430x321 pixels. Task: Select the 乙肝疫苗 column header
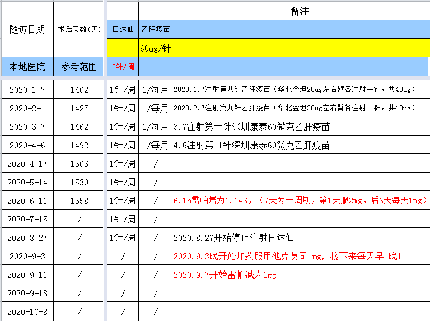(x=156, y=29)
